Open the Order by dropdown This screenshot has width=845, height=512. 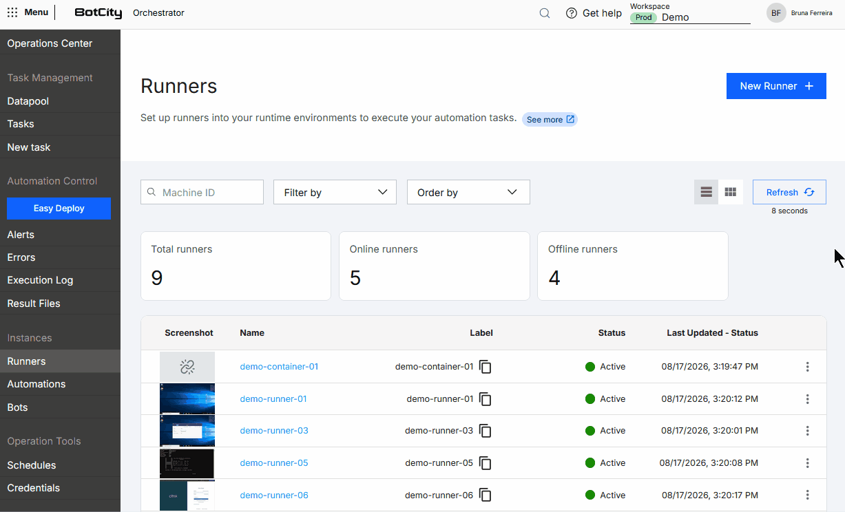tap(468, 193)
